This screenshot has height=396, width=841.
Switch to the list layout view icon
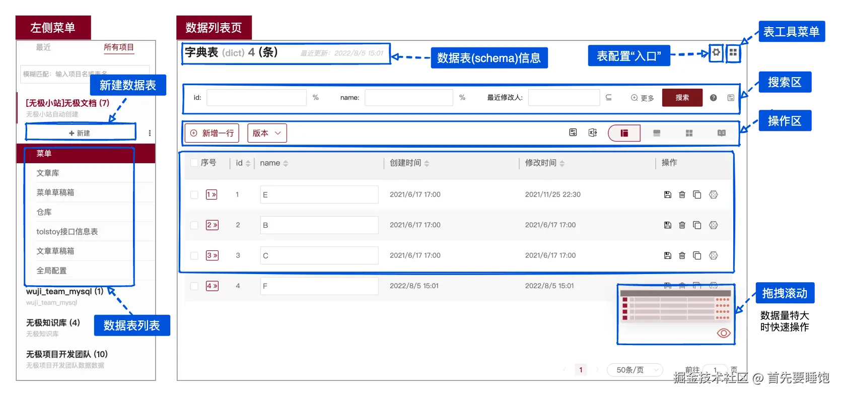pyautogui.click(x=657, y=133)
